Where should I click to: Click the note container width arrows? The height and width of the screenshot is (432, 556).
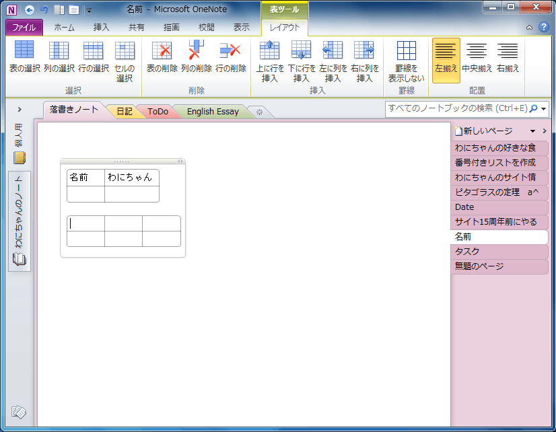[x=180, y=161]
